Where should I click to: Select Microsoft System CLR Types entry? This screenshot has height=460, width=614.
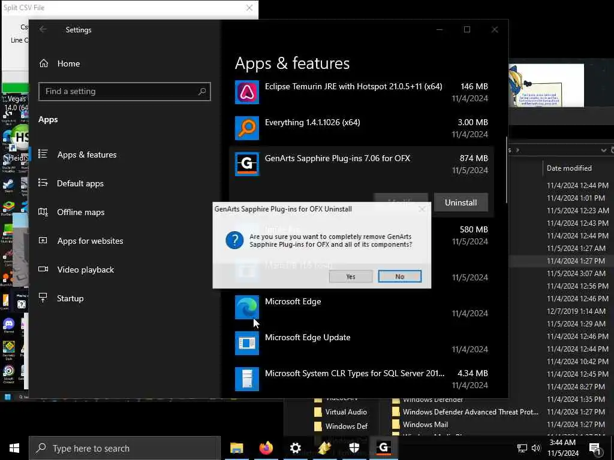point(361,379)
